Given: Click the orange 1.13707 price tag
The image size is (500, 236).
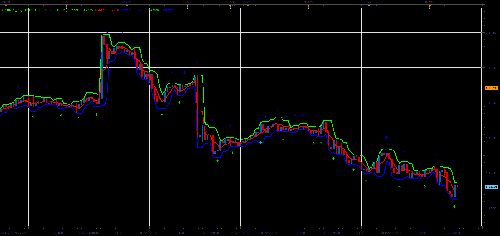Looking at the screenshot, I should click(492, 88).
